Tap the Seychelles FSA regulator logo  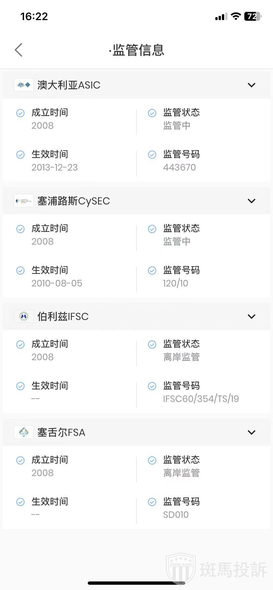point(23,432)
